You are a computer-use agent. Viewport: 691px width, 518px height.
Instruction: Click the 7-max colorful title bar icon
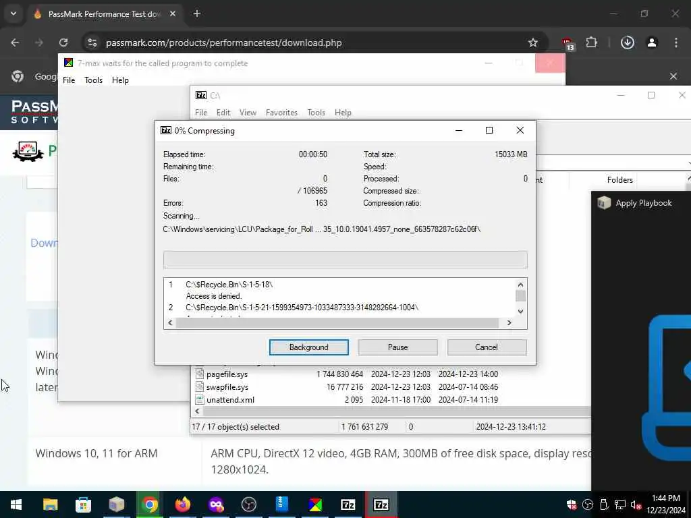coord(68,63)
